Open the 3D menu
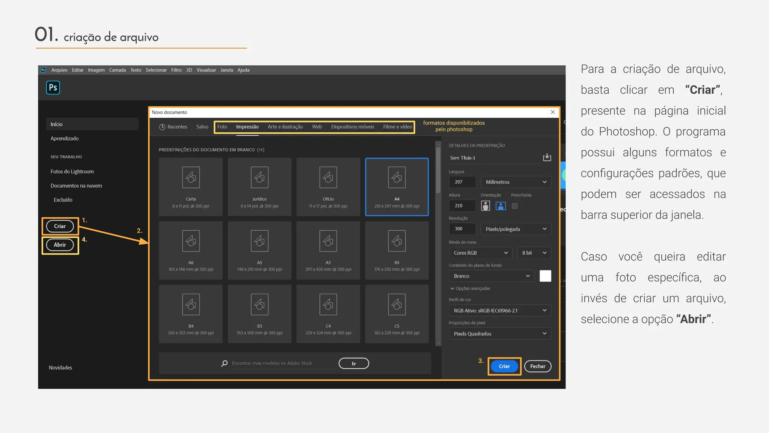This screenshot has width=769, height=433. (189, 70)
